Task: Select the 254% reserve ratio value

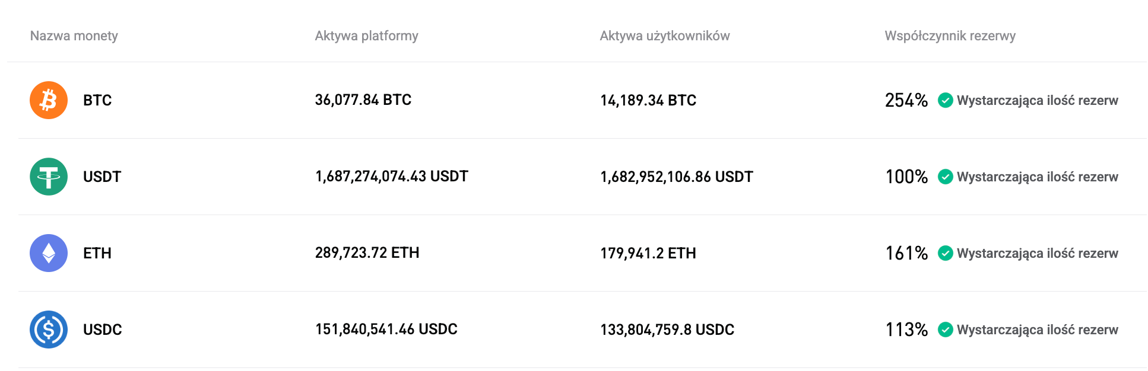Action: tap(906, 100)
